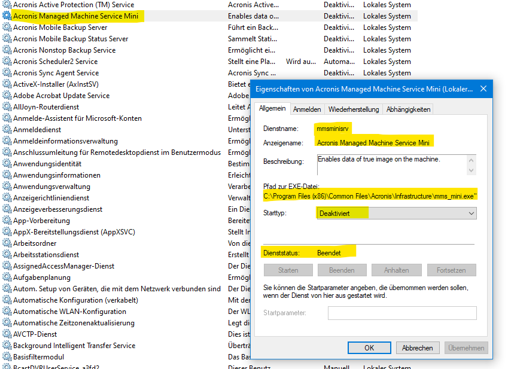
Task: Confirm changes with the OK button
Action: 369,347
